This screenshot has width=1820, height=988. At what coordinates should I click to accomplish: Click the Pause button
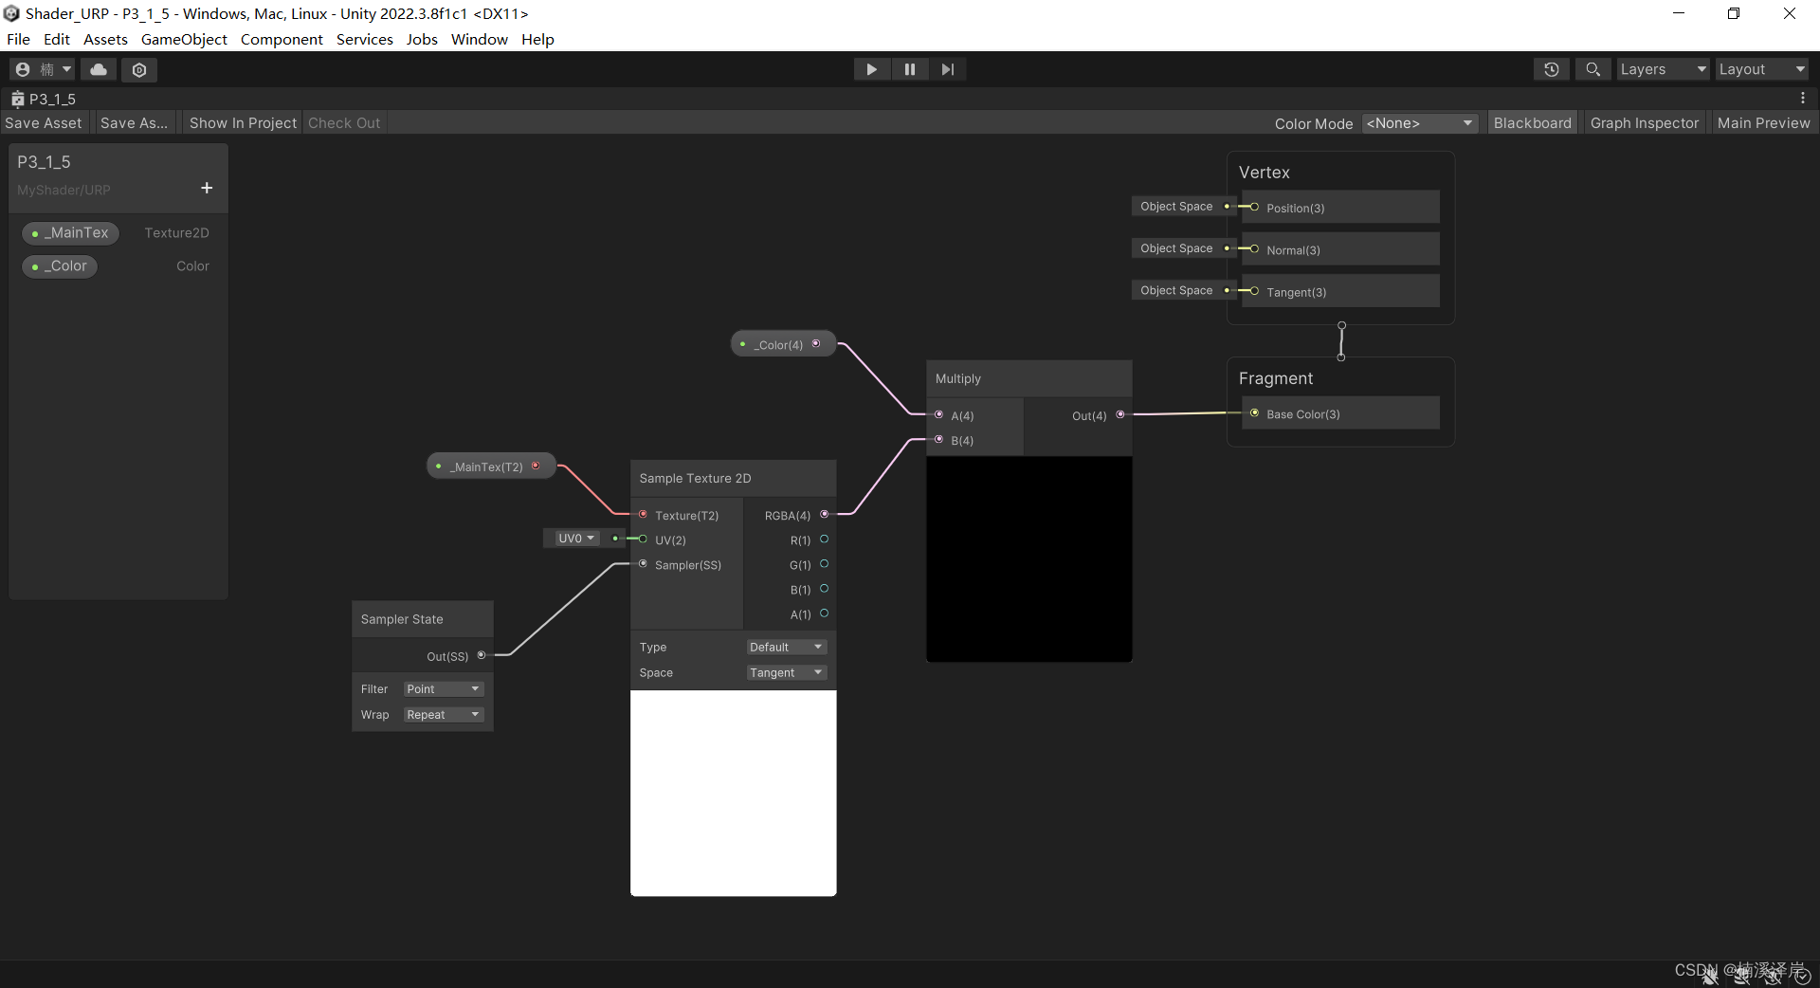click(909, 68)
